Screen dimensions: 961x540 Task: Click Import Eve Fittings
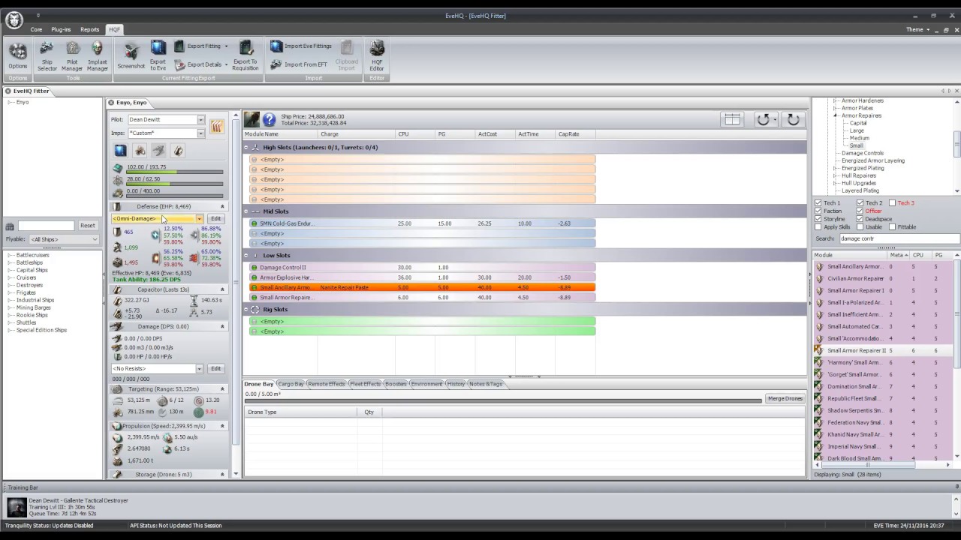point(301,46)
